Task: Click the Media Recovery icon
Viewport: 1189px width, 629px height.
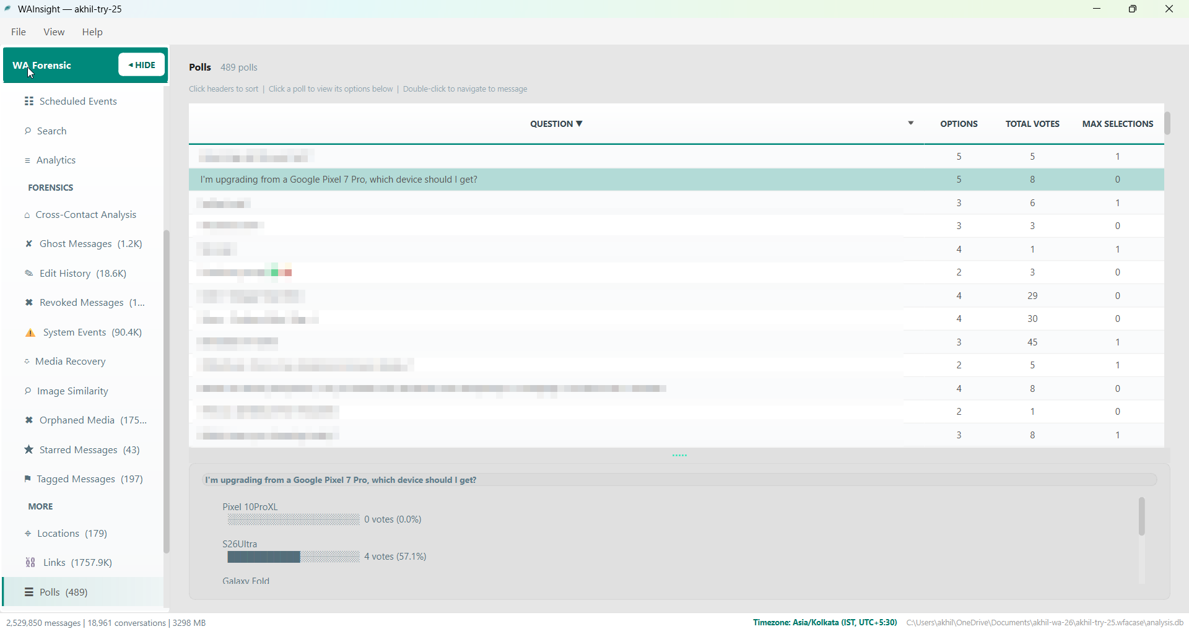Action: coord(27,362)
